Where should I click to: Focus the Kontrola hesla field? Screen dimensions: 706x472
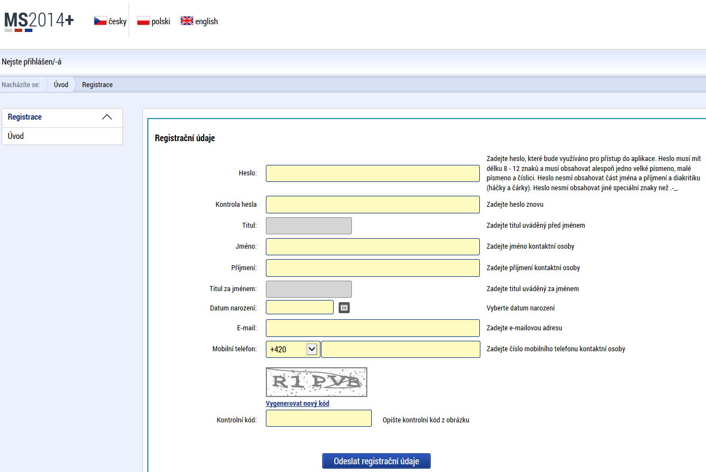(373, 205)
